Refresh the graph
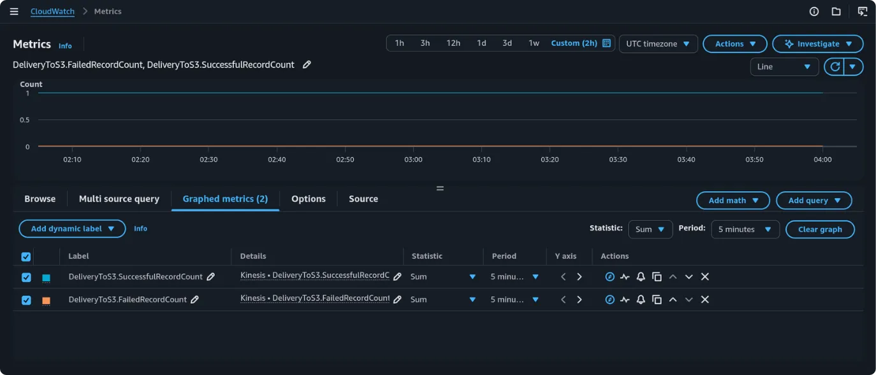 834,66
